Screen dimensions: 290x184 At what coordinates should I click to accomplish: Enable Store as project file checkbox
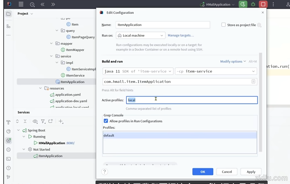click(x=223, y=25)
